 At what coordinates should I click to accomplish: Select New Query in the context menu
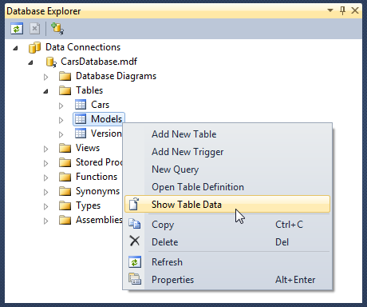[227, 169]
